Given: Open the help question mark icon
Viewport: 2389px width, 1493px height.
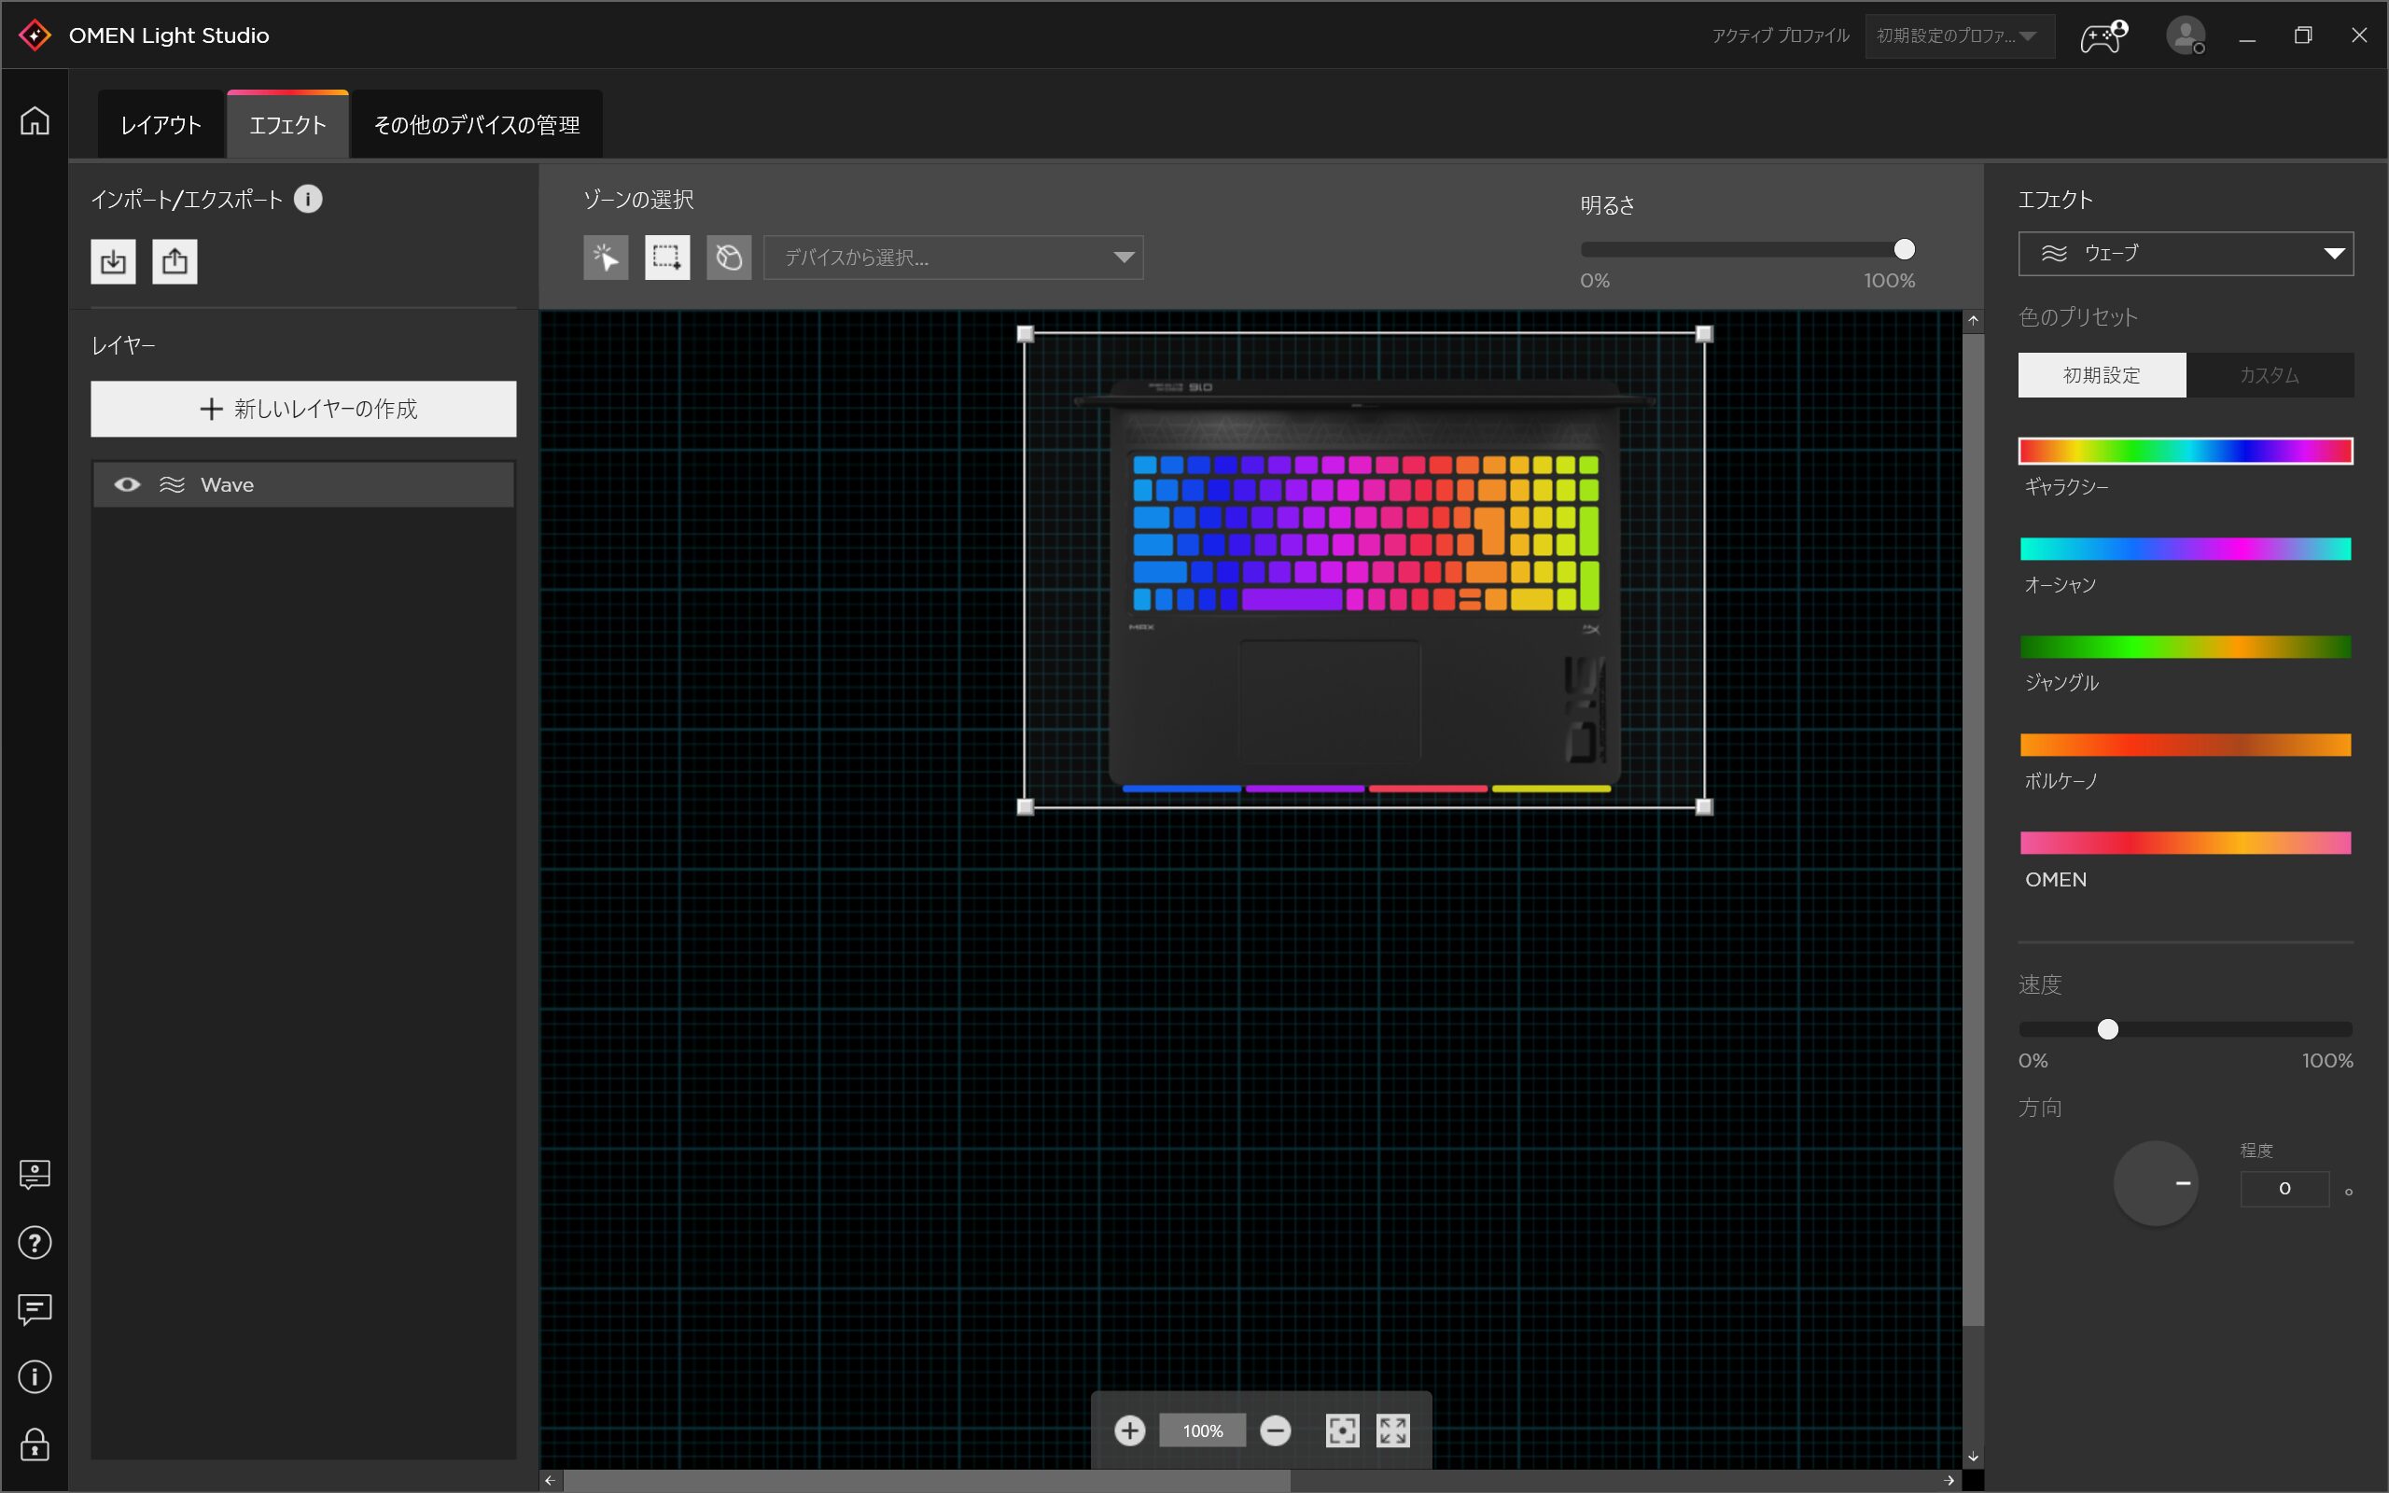Looking at the screenshot, I should click(x=35, y=1243).
